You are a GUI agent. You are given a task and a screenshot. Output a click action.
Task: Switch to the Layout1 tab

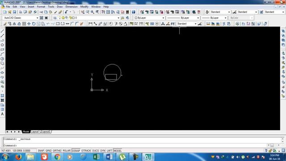(x=35, y=131)
